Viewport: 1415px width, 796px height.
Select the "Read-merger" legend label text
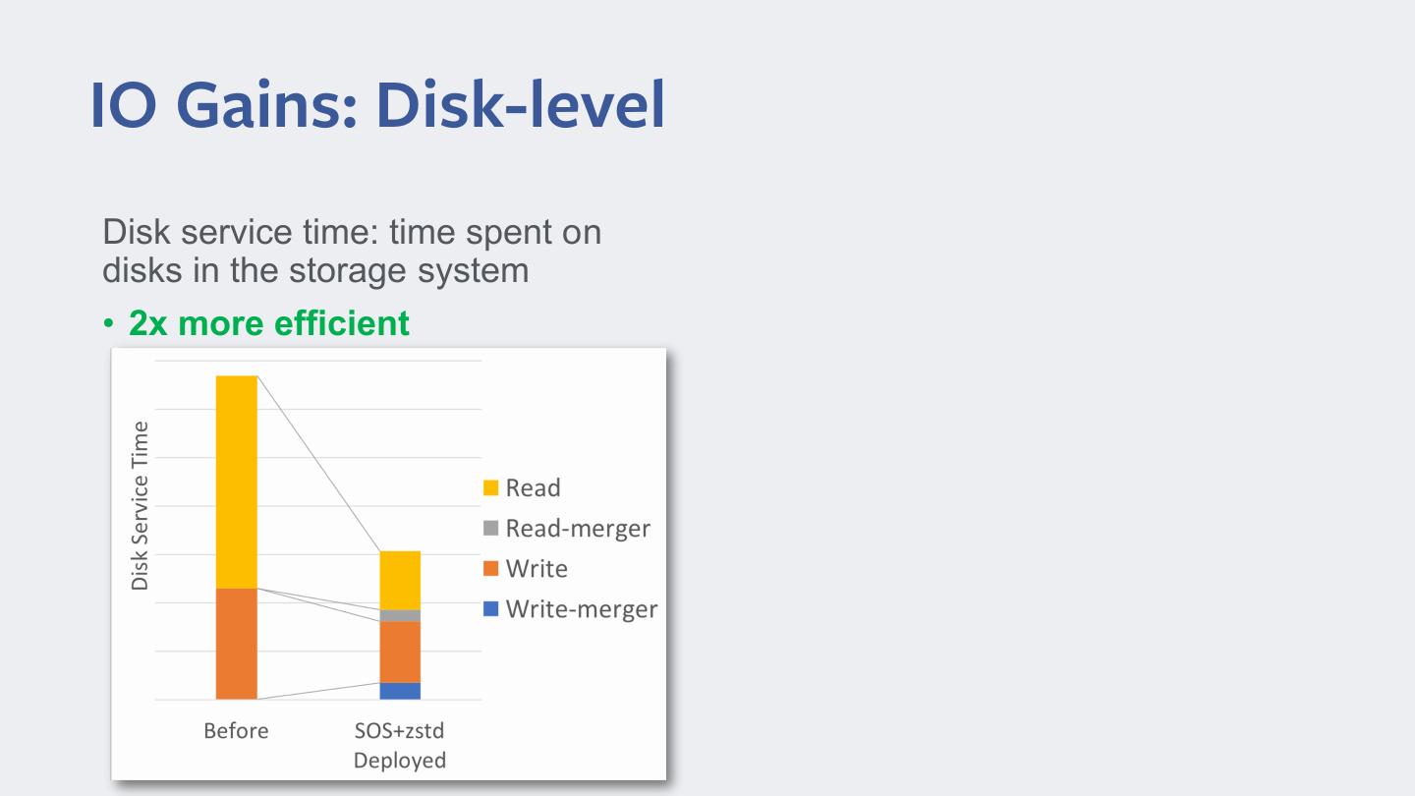tap(578, 528)
